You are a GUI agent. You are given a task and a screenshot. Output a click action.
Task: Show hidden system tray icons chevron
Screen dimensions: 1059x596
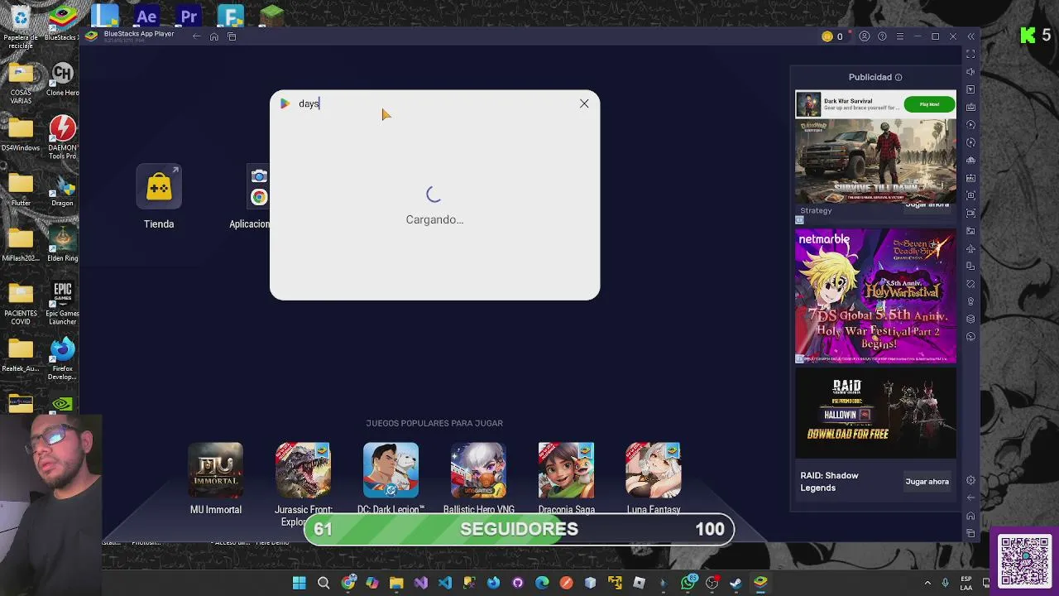point(927,583)
